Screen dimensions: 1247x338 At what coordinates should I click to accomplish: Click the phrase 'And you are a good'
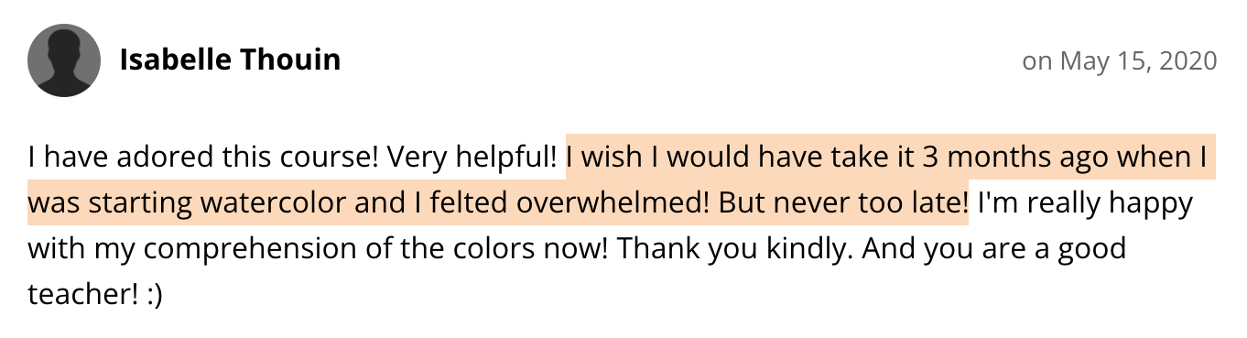point(996,249)
